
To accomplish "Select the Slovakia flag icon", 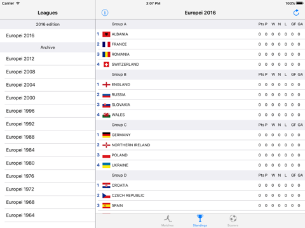I will coord(106,105).
